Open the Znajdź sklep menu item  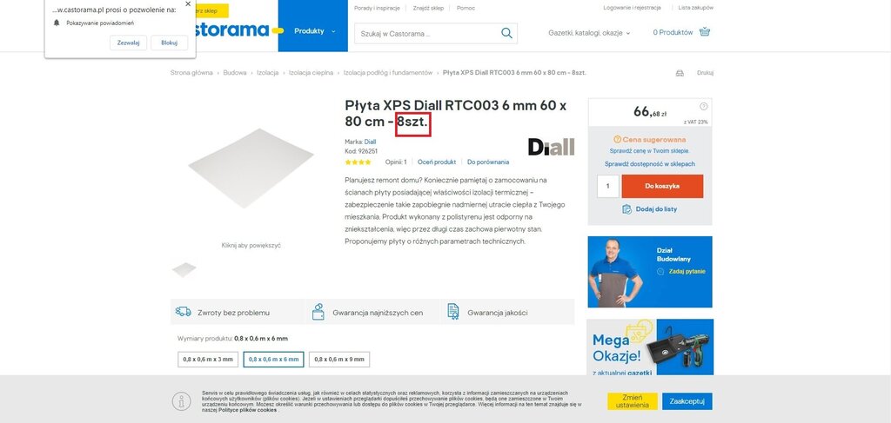click(430, 8)
